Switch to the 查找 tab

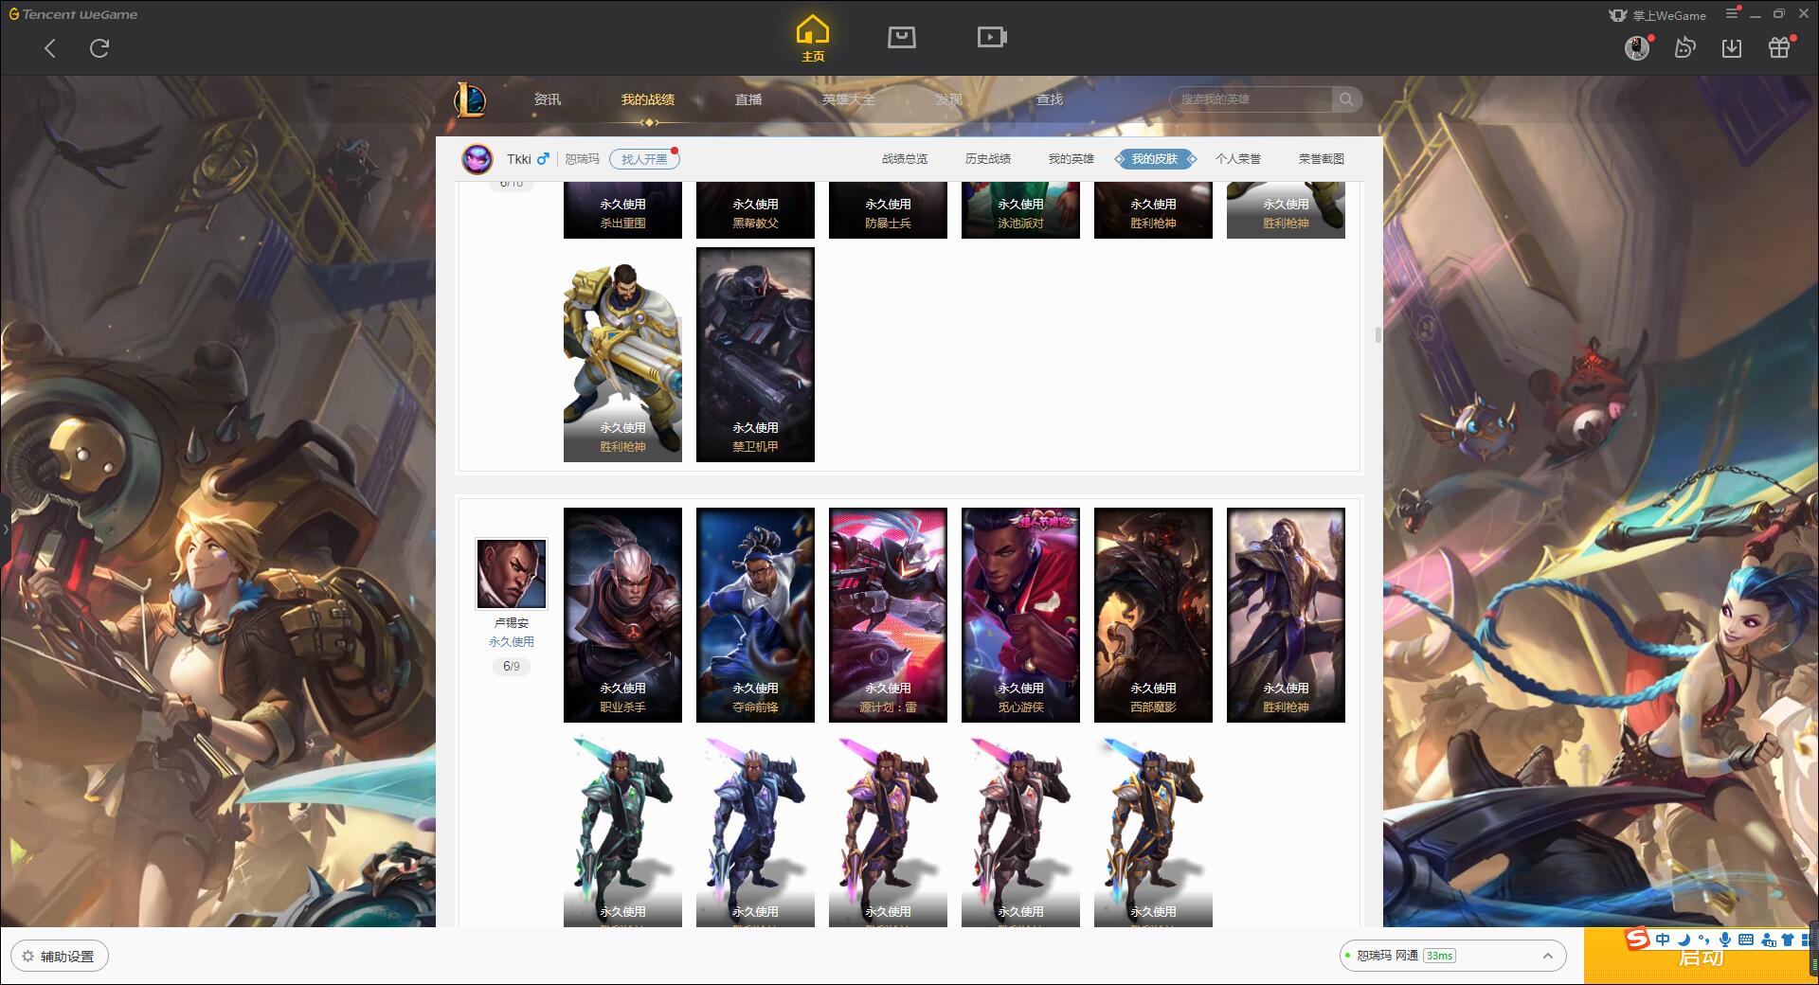[x=1050, y=99]
